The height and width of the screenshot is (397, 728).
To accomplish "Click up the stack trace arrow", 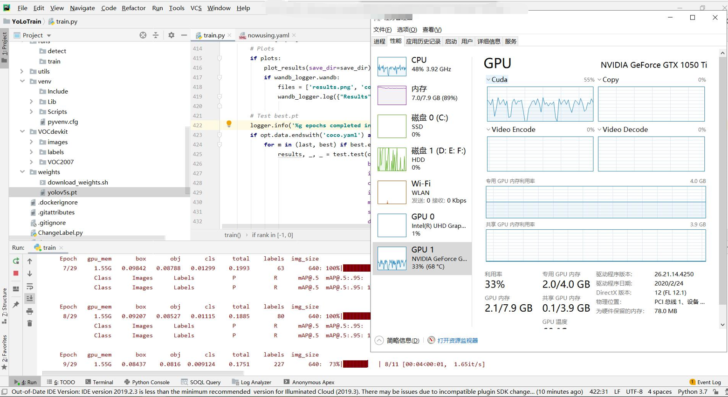I will (x=30, y=261).
